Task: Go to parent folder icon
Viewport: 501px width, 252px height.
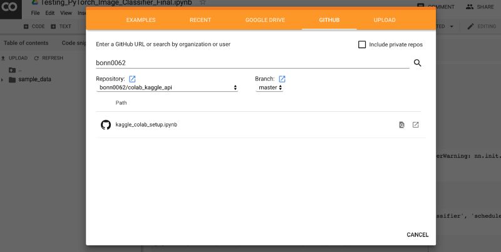Action: point(12,70)
